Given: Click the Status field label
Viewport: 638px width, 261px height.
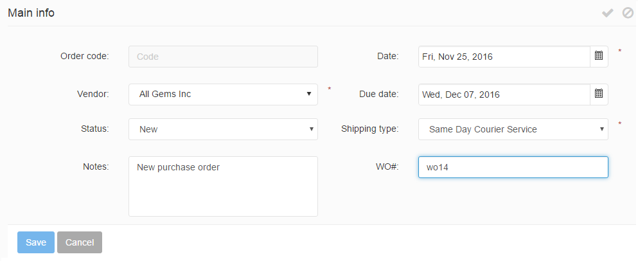Looking at the screenshot, I should [x=94, y=129].
